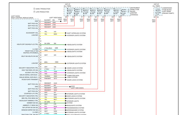This screenshot has width=190, height=115.
Task: Click the BCM 4 FUSE 15A label
Action: 70,12
